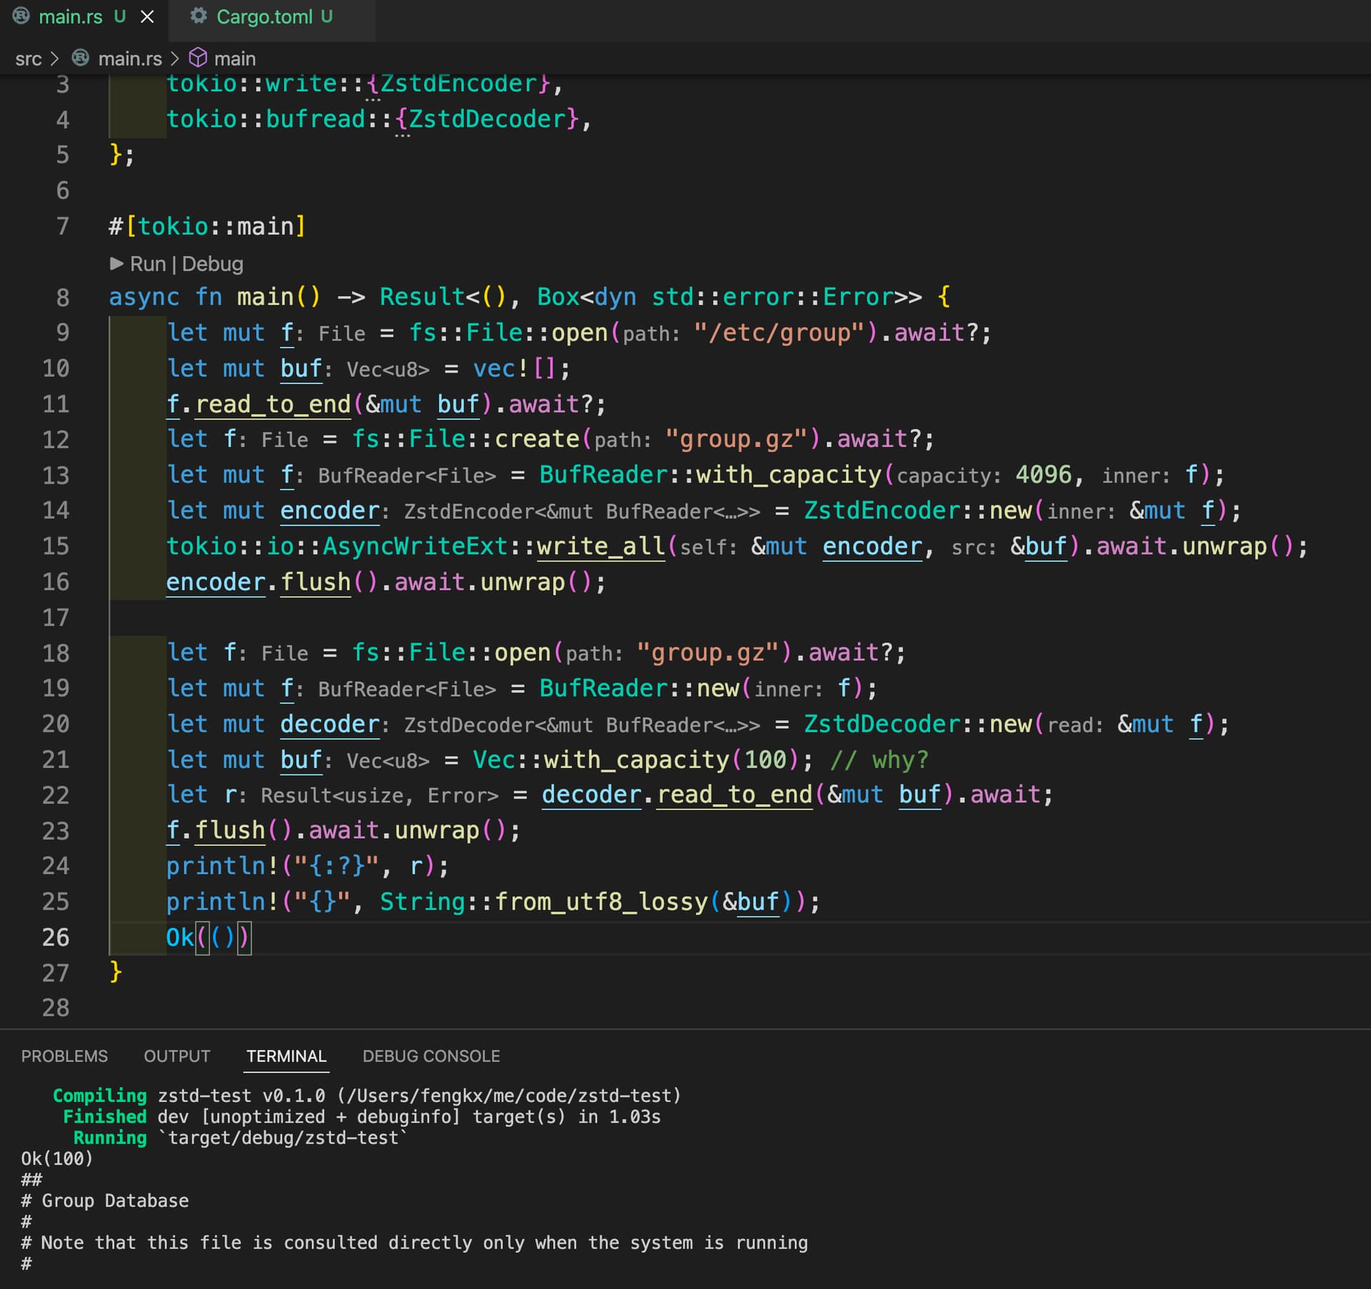Expand the main function breadcrumb
Viewport: 1371px width, 1289px height.
click(x=234, y=59)
